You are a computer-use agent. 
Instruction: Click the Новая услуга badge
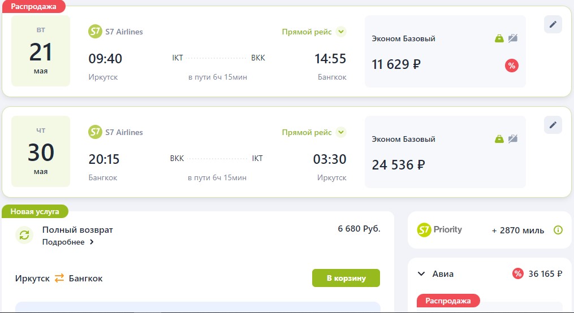[34, 212]
